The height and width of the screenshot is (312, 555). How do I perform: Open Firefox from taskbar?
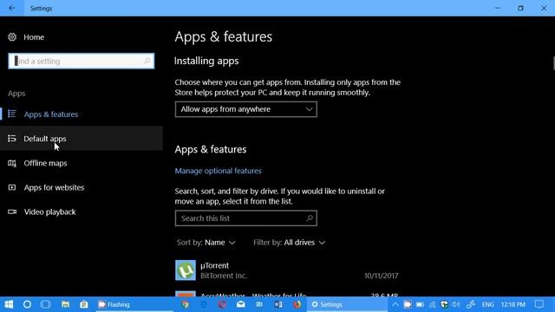[x=297, y=304]
